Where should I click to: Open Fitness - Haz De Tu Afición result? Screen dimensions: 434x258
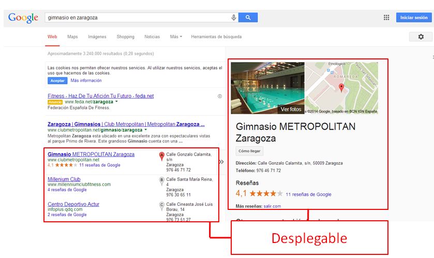pyautogui.click(x=101, y=96)
